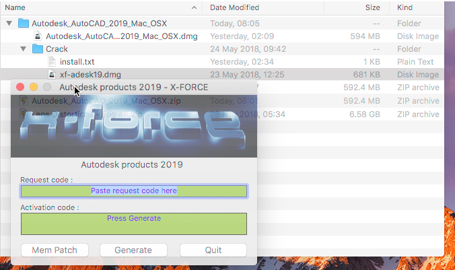Click inside the Activation code box
The height and width of the screenshot is (270, 455).
134,224
